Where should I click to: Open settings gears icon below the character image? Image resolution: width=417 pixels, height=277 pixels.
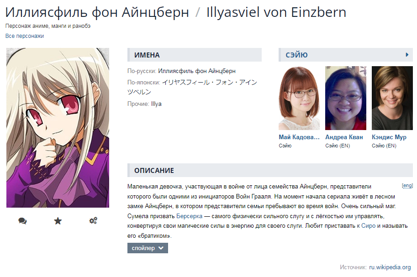click(x=93, y=221)
